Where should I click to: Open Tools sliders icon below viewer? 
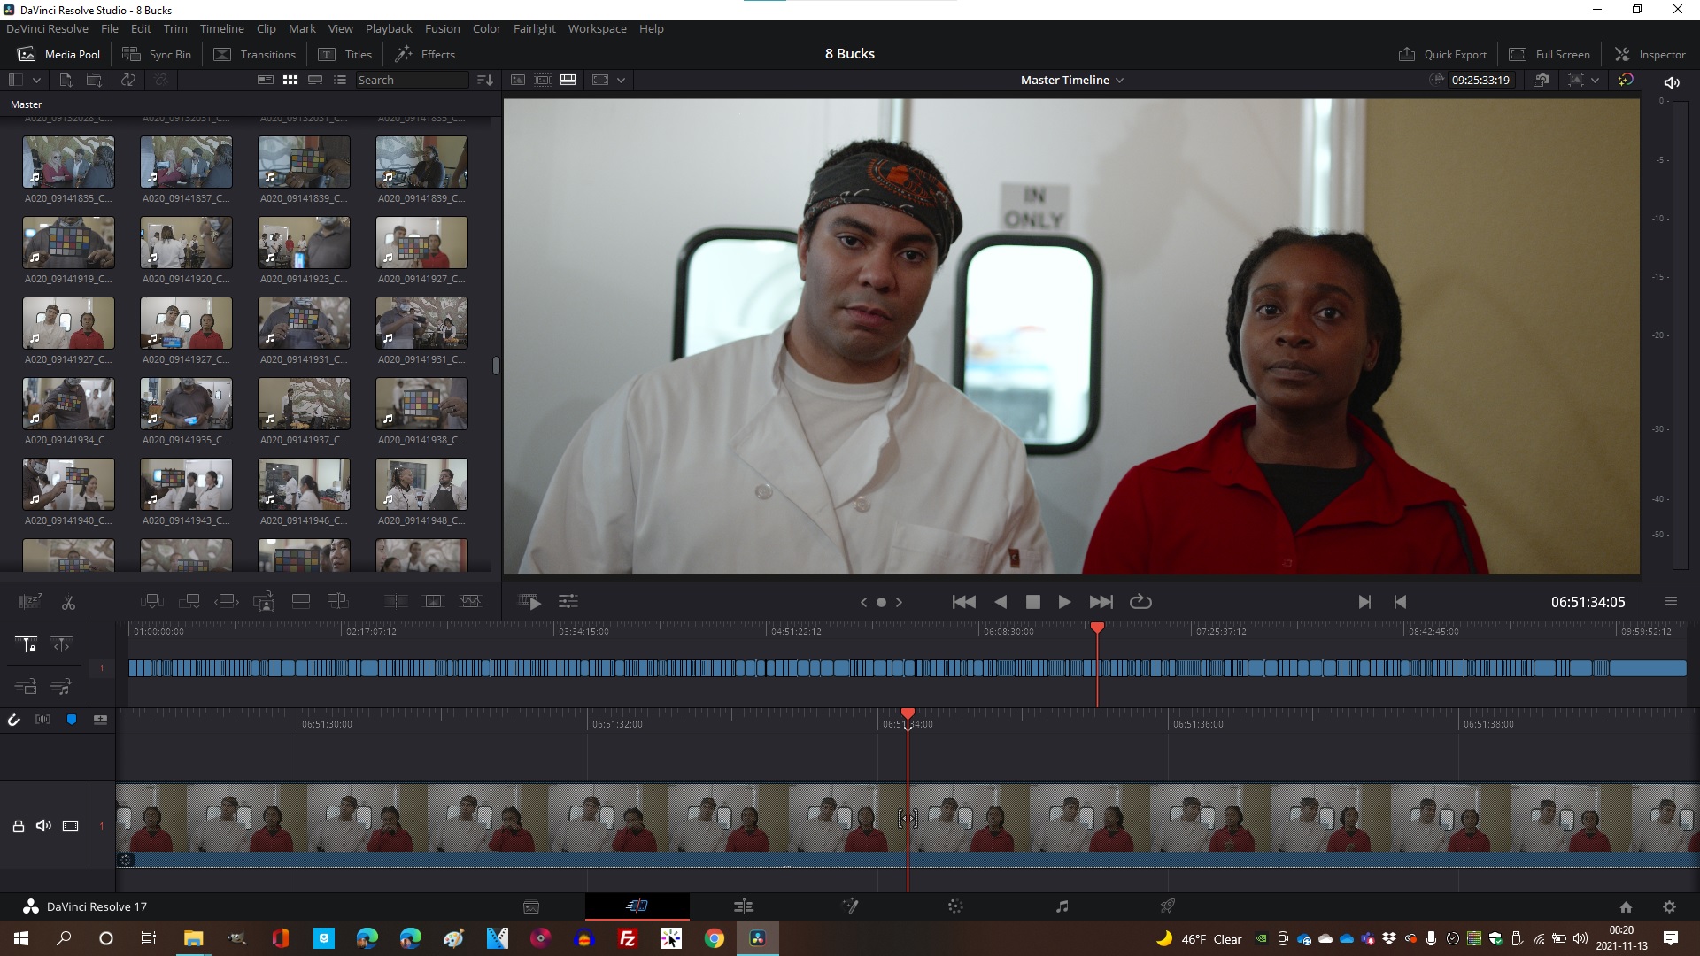[568, 602]
